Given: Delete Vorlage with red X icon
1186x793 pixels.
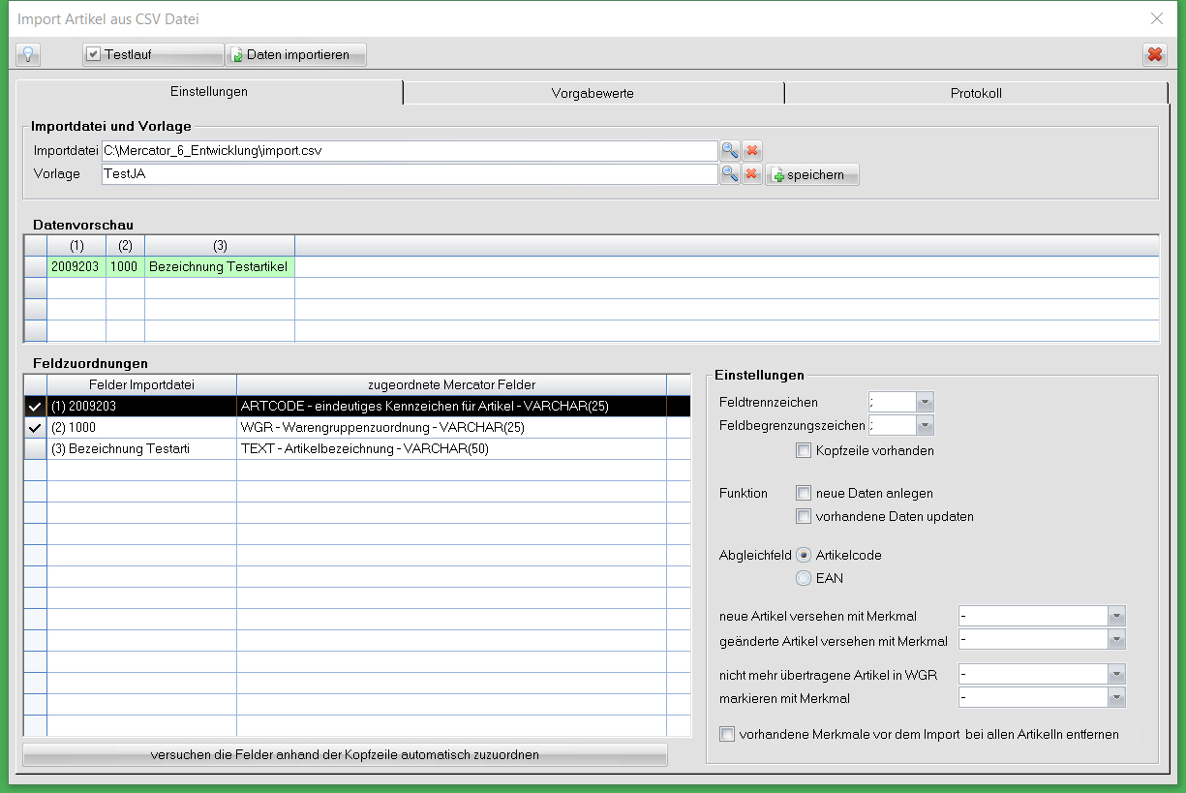Looking at the screenshot, I should click(x=752, y=174).
